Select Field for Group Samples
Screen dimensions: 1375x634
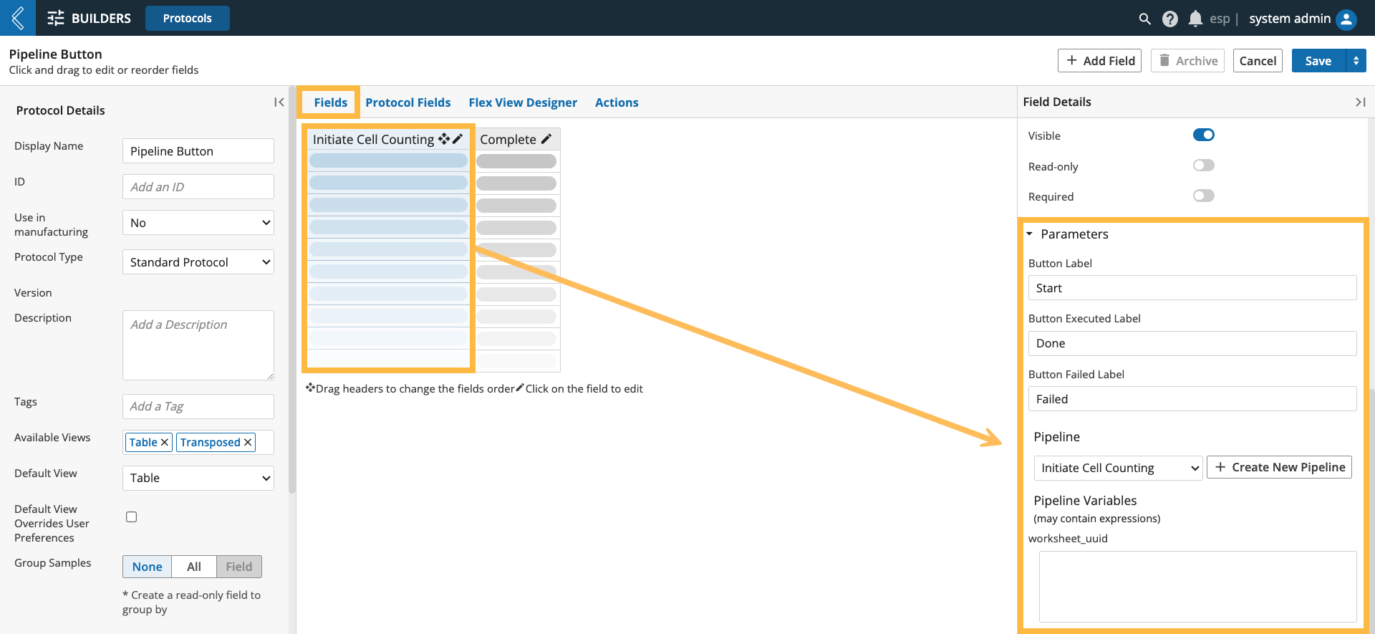[239, 567]
